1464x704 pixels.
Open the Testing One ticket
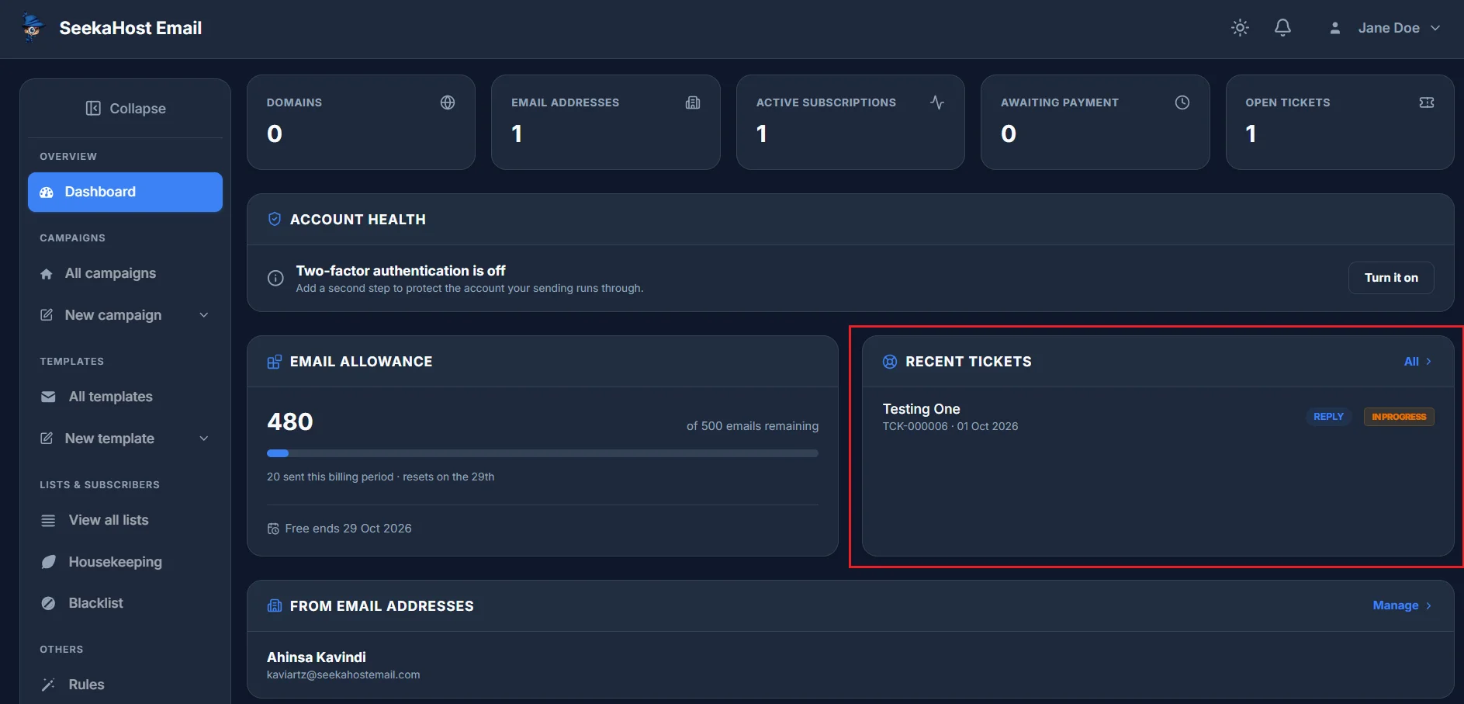(x=921, y=409)
